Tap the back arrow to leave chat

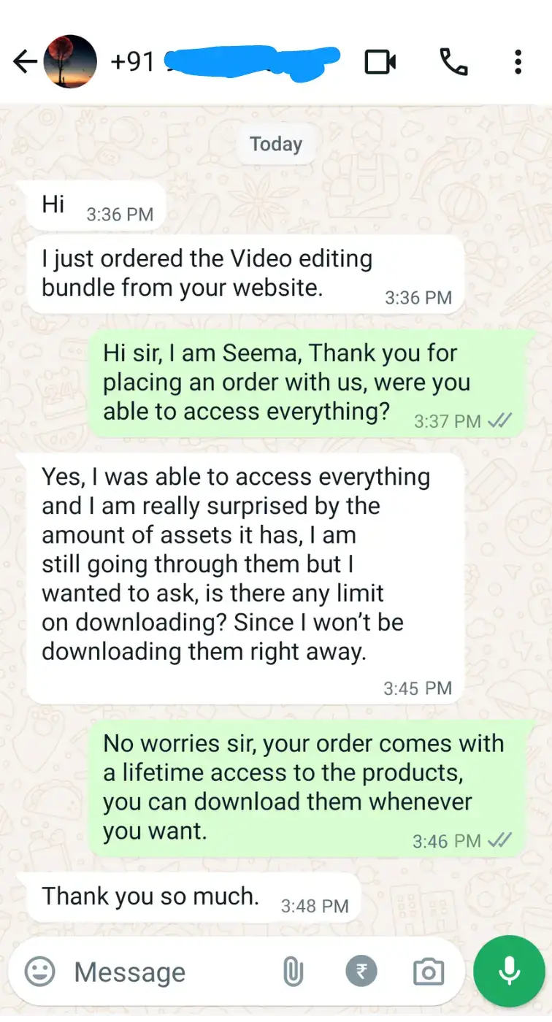pyautogui.click(x=25, y=63)
